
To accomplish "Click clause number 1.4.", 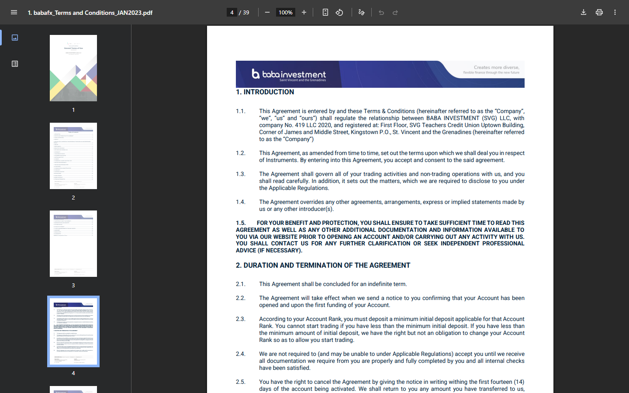I will click(x=241, y=202).
